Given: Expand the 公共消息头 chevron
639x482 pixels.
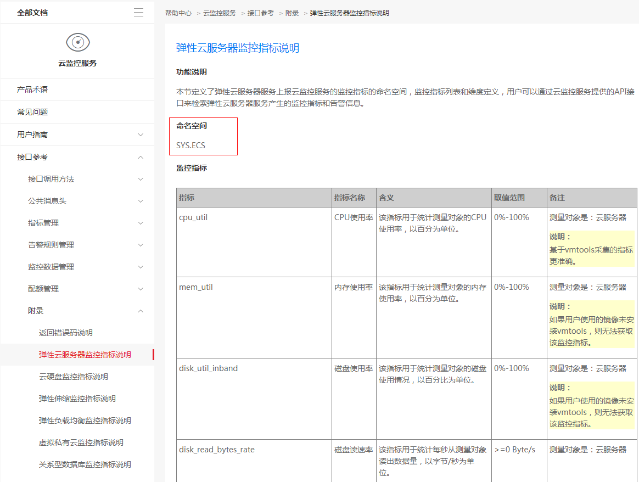Looking at the screenshot, I should click(x=141, y=201).
